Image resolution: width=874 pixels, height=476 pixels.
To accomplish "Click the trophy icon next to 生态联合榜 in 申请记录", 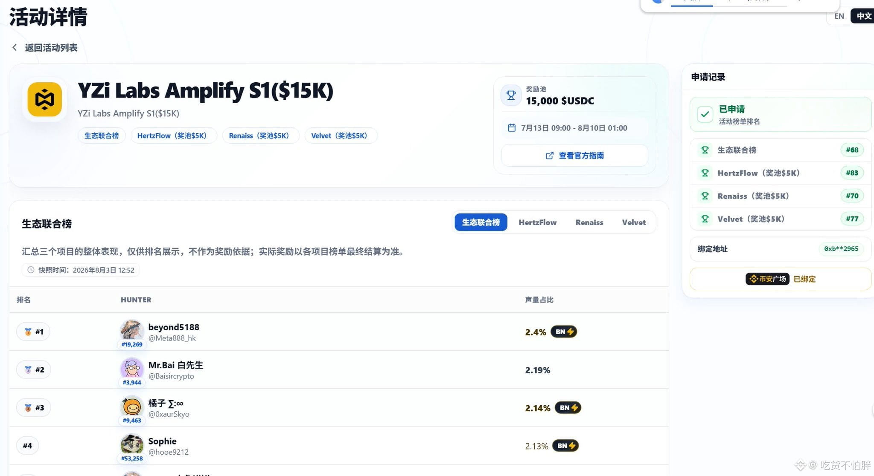I will [x=705, y=150].
